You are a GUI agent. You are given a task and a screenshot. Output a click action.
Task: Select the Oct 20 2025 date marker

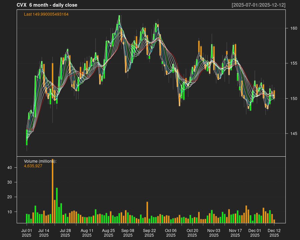[x=192, y=233]
